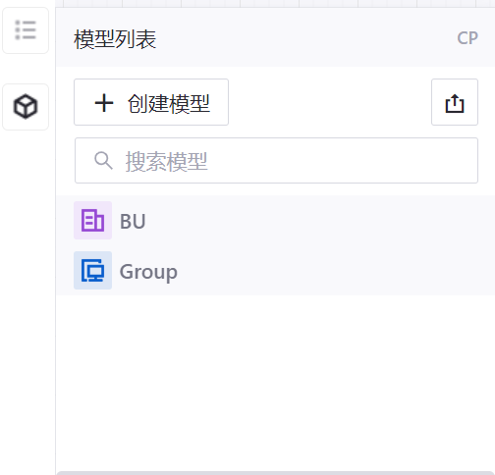The height and width of the screenshot is (475, 495).
Task: Select the Group model label
Action: tap(148, 272)
